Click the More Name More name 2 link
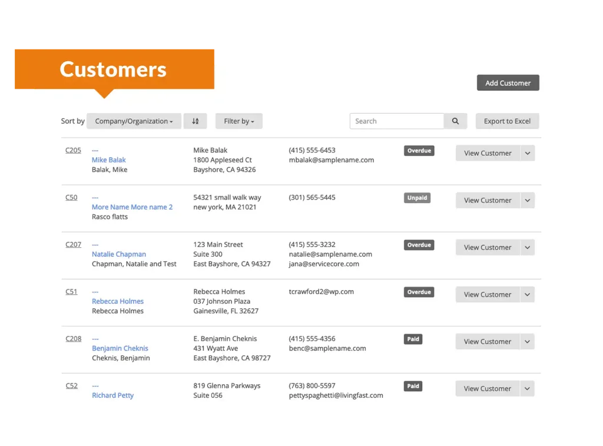This screenshot has width=603, height=446. point(132,207)
